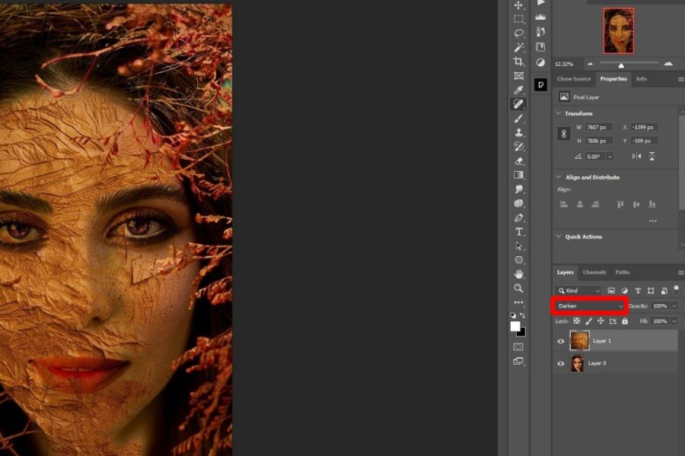Open the Darken blend mode dropdown
Screen dimensions: 685x456
[590, 306]
